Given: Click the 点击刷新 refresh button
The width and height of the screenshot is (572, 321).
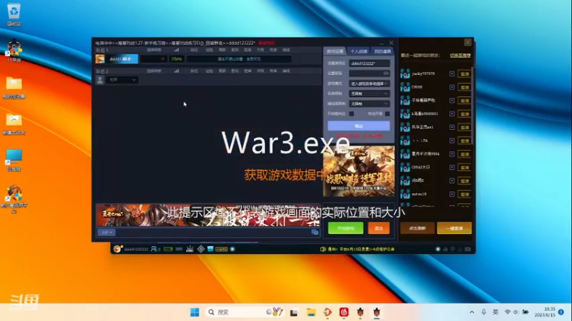Looking at the screenshot, I should coord(418,228).
